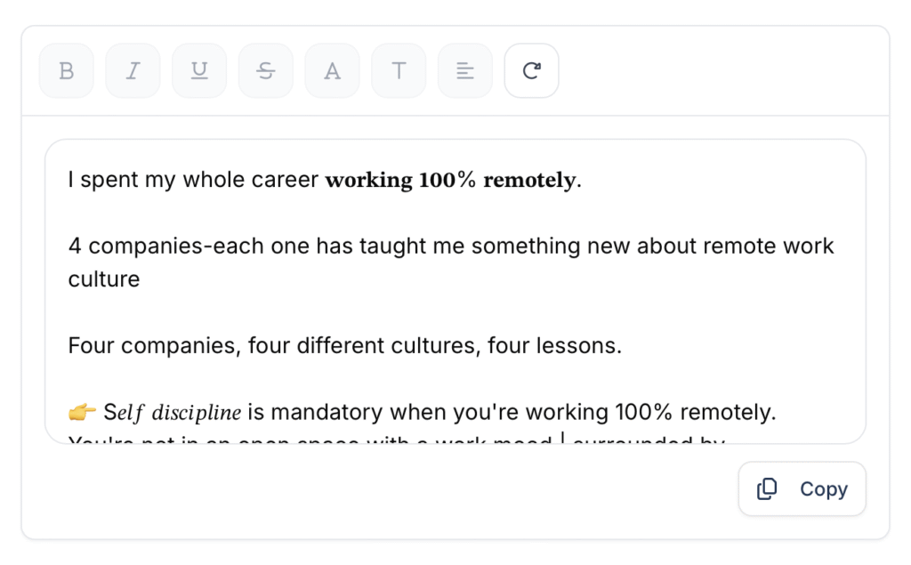Toggle strikethrough with the S icon
This screenshot has height=565, width=911.
point(265,71)
